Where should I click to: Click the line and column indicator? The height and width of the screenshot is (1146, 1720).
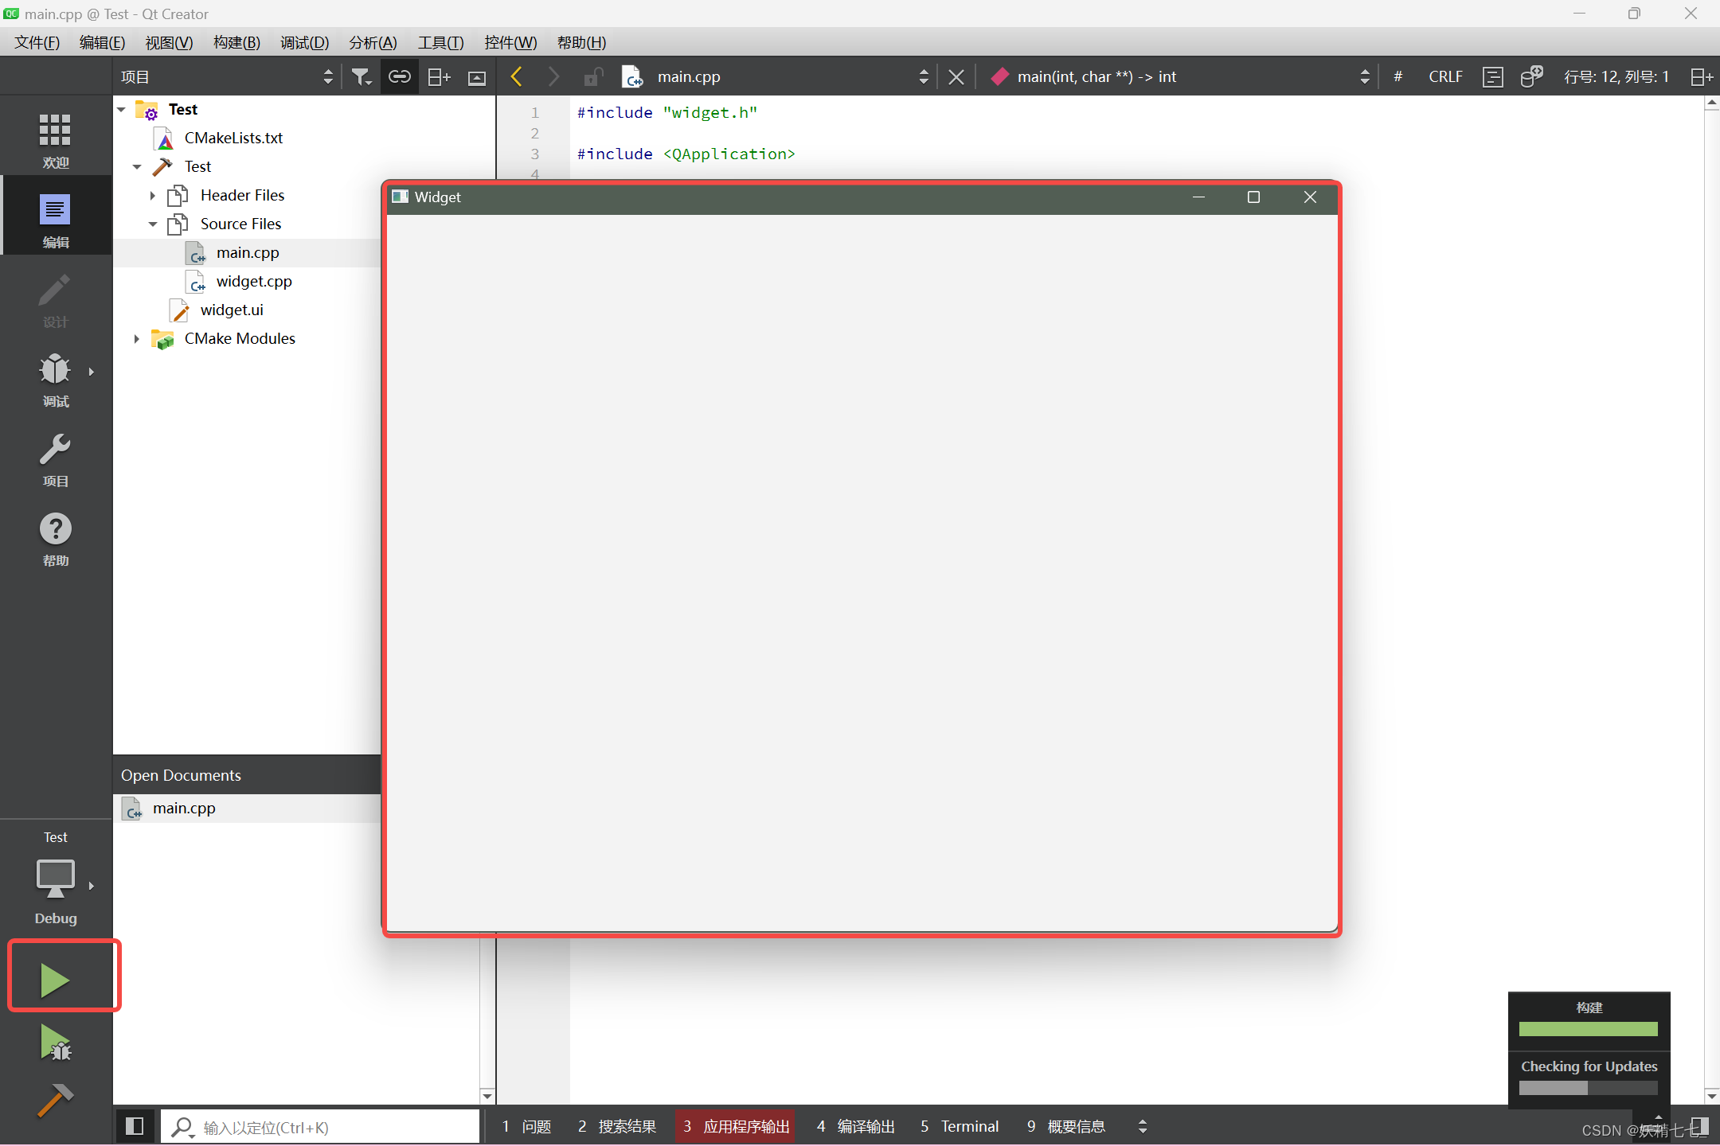pyautogui.click(x=1616, y=76)
